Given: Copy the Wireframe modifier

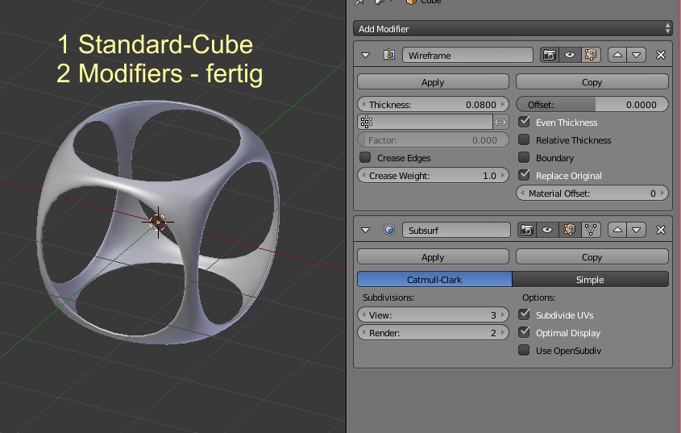Looking at the screenshot, I should (592, 82).
